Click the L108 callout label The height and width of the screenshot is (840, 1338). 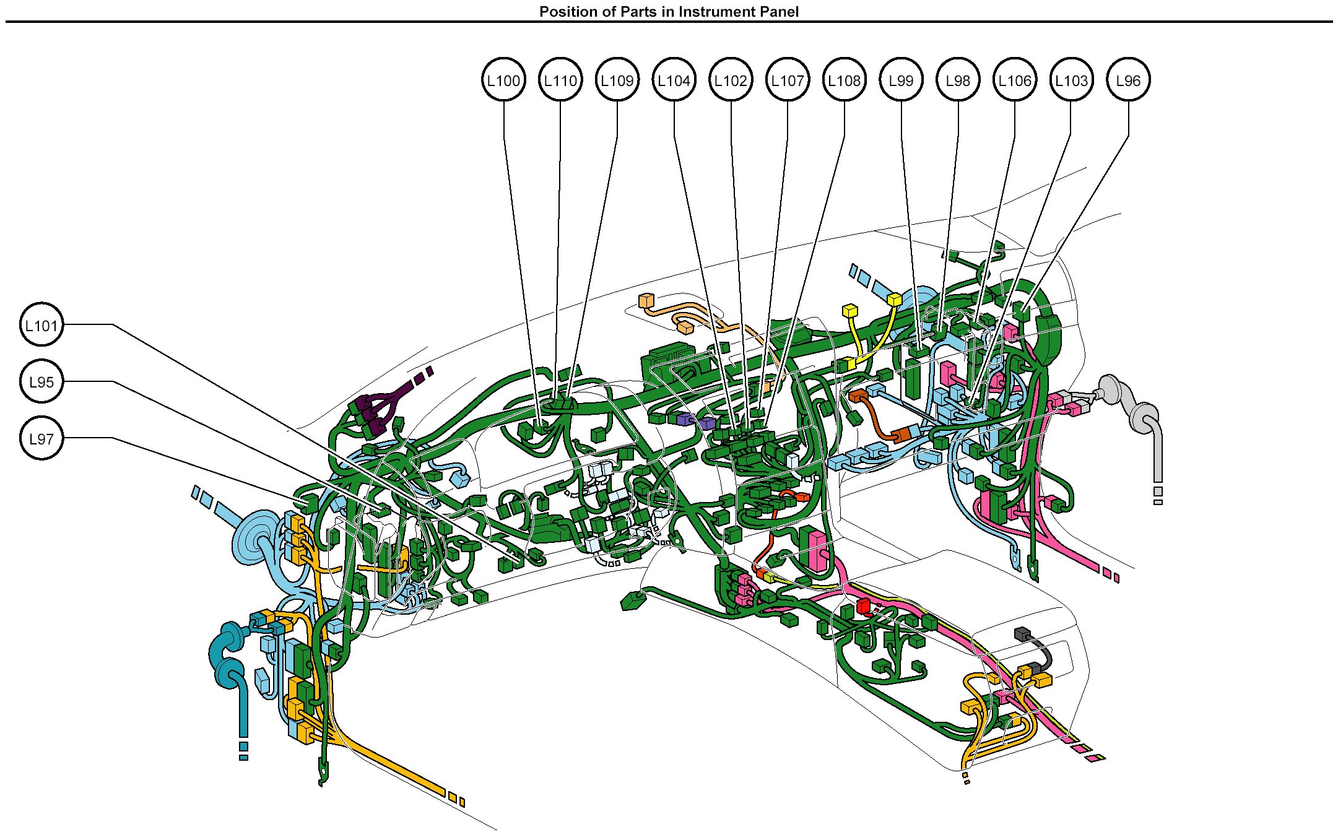pyautogui.click(x=845, y=80)
